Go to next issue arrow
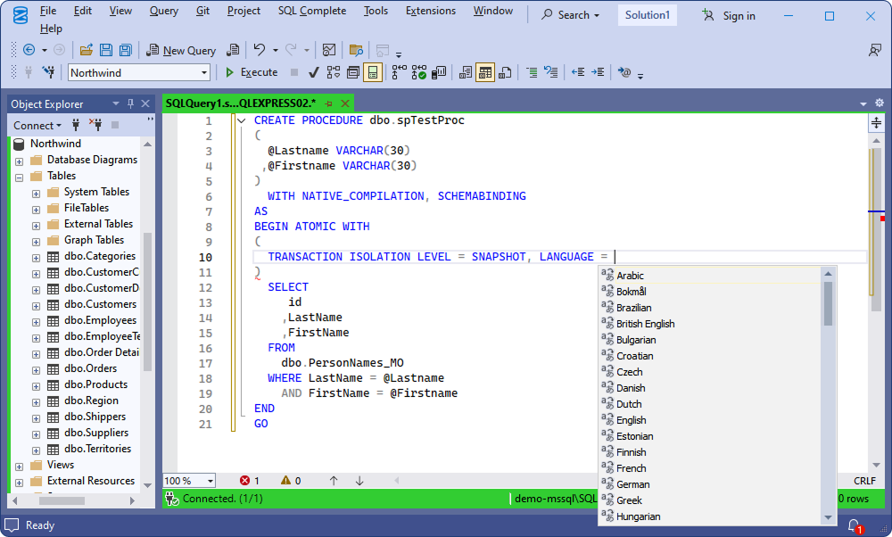This screenshot has width=892, height=537. click(x=359, y=481)
